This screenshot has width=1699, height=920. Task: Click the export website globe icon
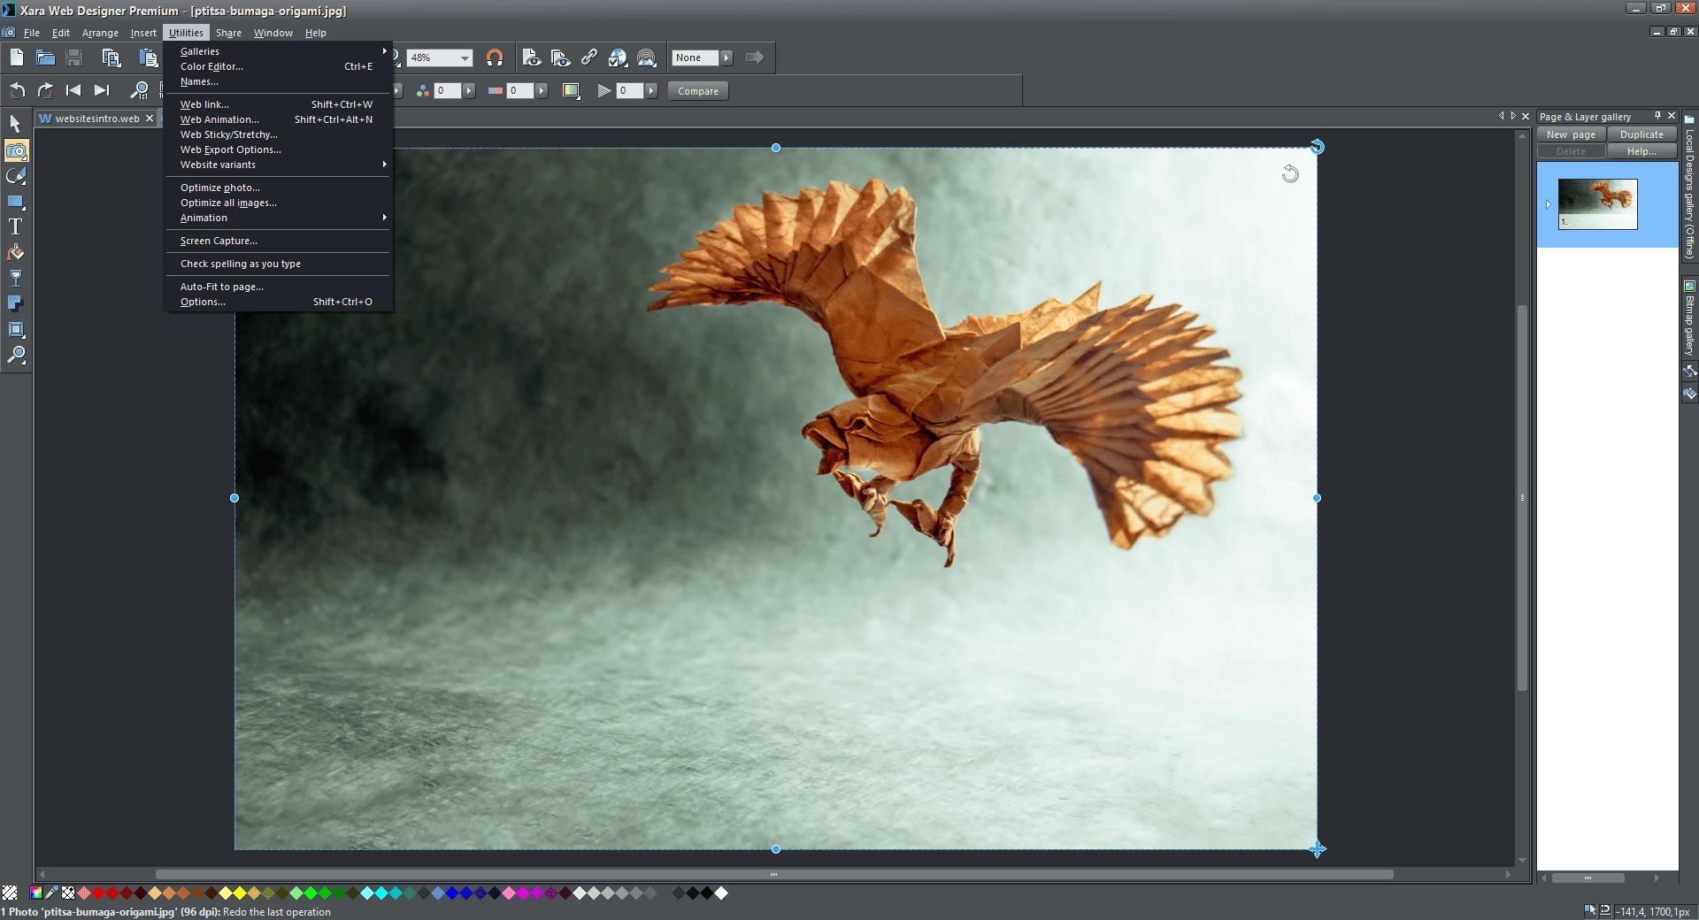(x=619, y=57)
